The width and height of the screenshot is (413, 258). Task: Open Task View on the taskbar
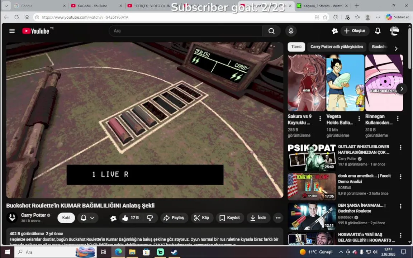(x=104, y=252)
